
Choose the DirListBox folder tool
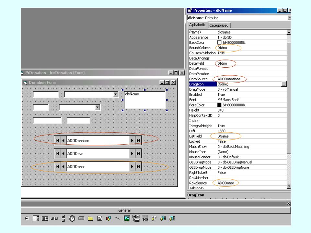point(90,218)
